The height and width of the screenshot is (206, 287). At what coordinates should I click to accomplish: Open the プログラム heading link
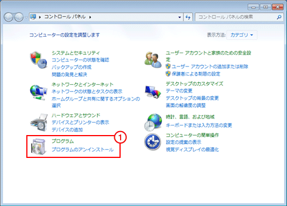(63, 141)
